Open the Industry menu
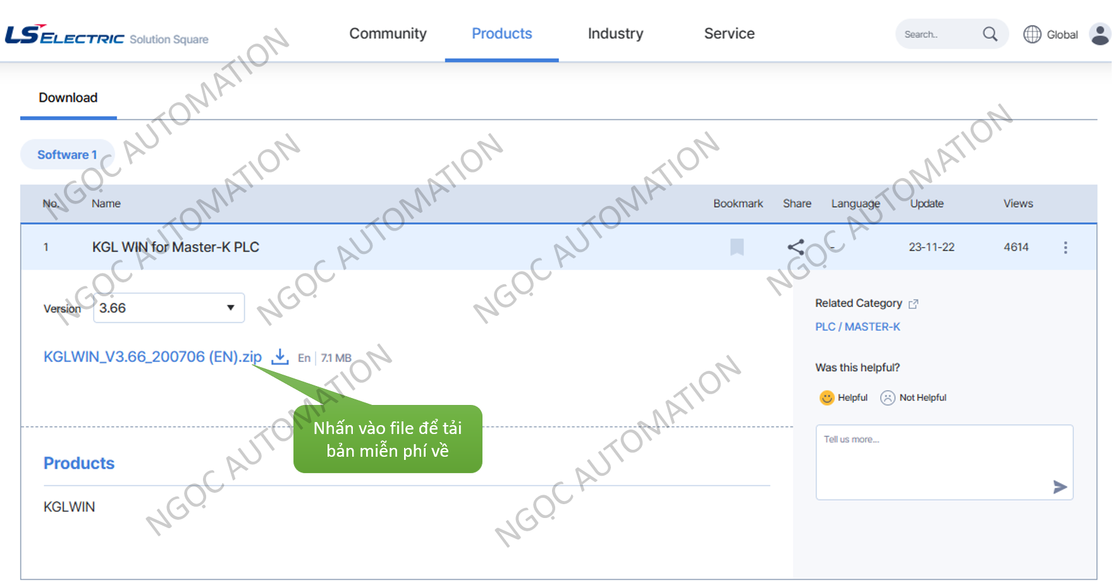This screenshot has width=1118, height=585. (615, 33)
